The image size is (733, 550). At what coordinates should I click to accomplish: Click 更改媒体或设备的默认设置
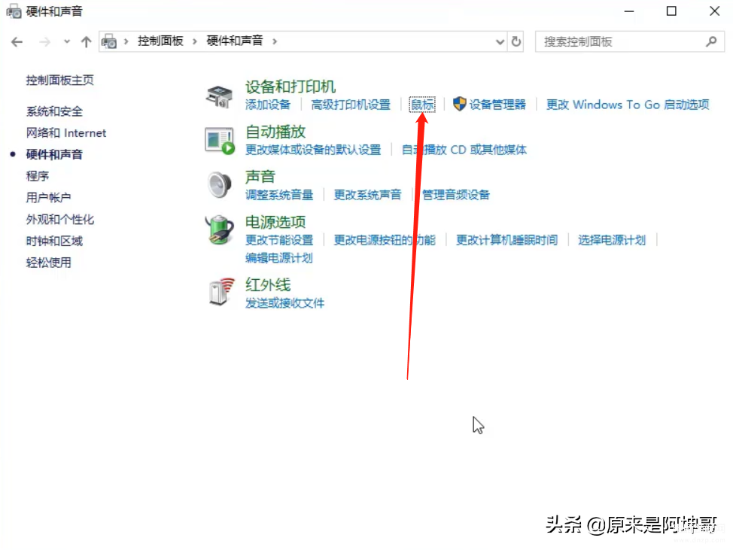coord(313,150)
